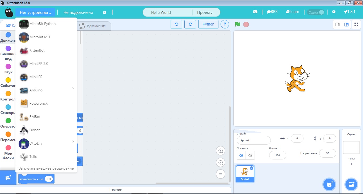Expand the Arduino submenu arrow

73,88
